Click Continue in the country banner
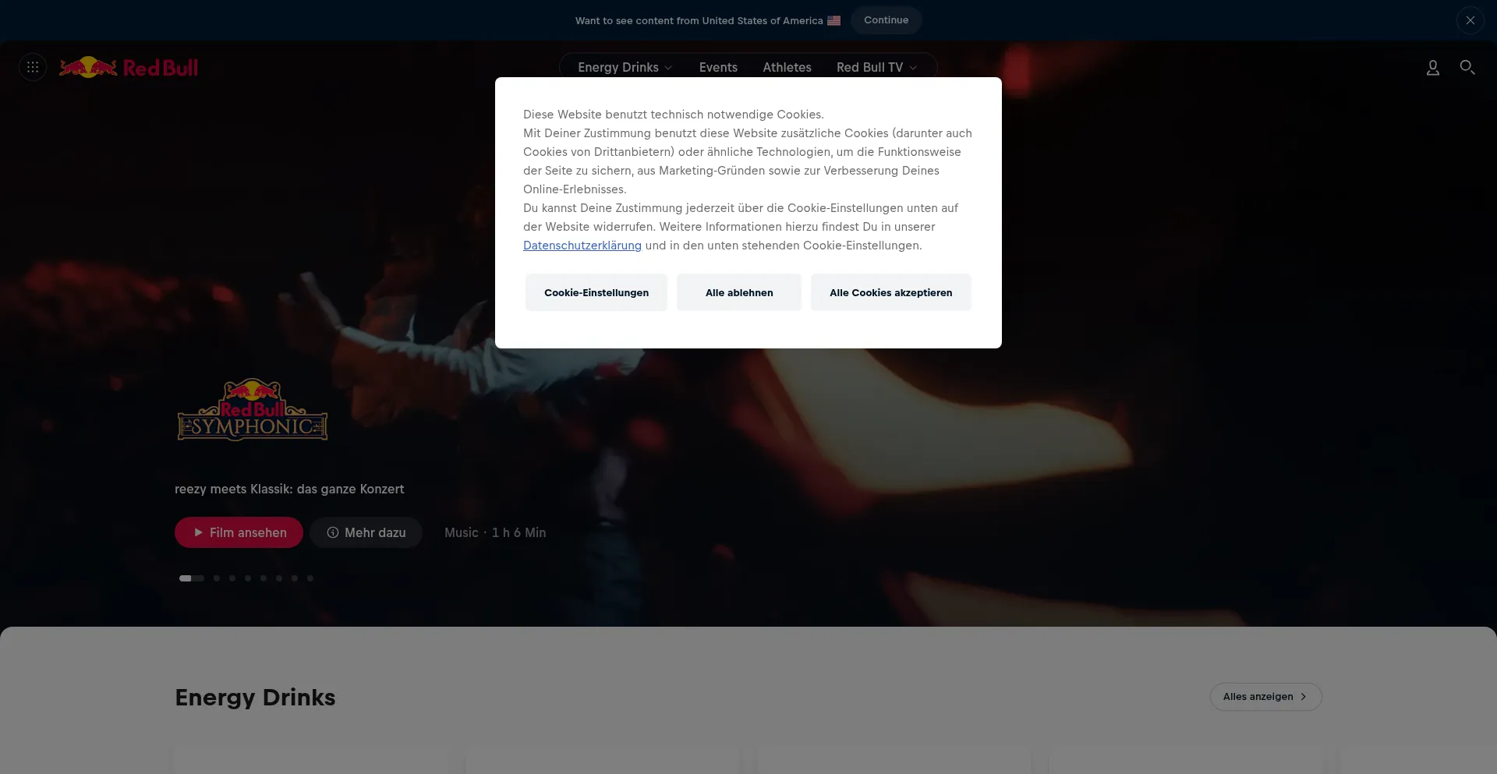This screenshot has height=774, width=1497. 886,20
